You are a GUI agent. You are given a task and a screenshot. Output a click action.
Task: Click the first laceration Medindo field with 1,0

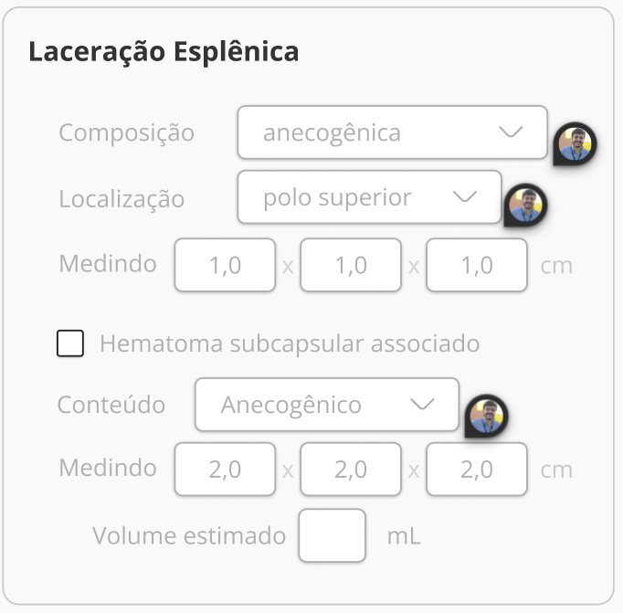coord(225,266)
